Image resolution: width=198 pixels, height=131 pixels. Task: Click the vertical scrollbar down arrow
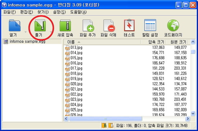193,114
